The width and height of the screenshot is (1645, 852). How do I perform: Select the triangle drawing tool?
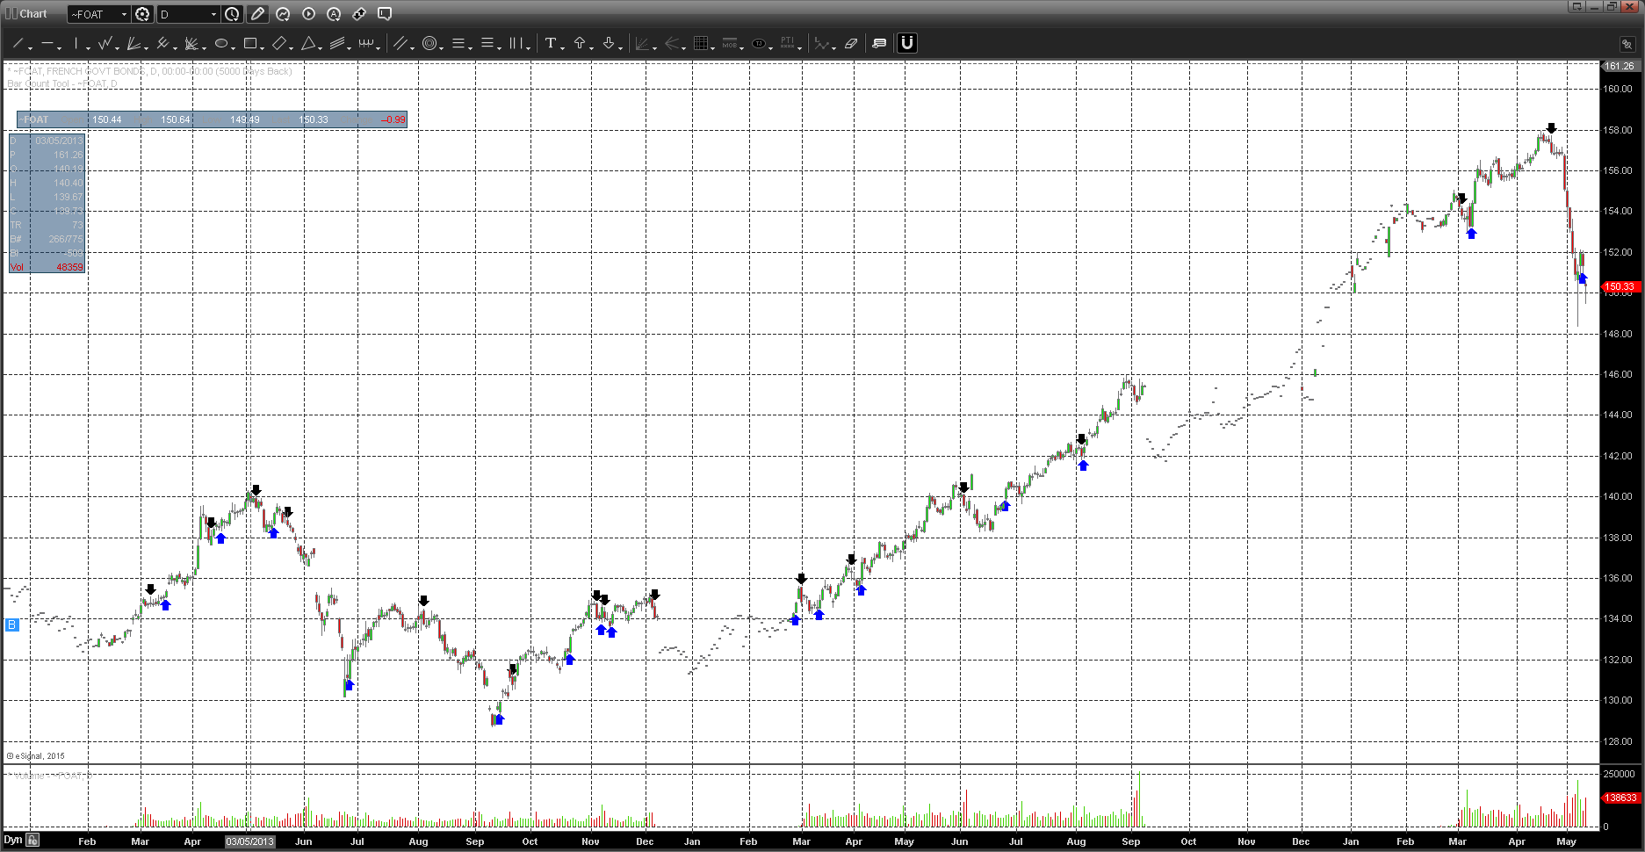point(308,43)
